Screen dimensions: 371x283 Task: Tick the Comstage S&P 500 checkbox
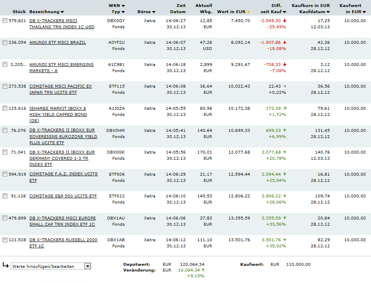(5, 196)
